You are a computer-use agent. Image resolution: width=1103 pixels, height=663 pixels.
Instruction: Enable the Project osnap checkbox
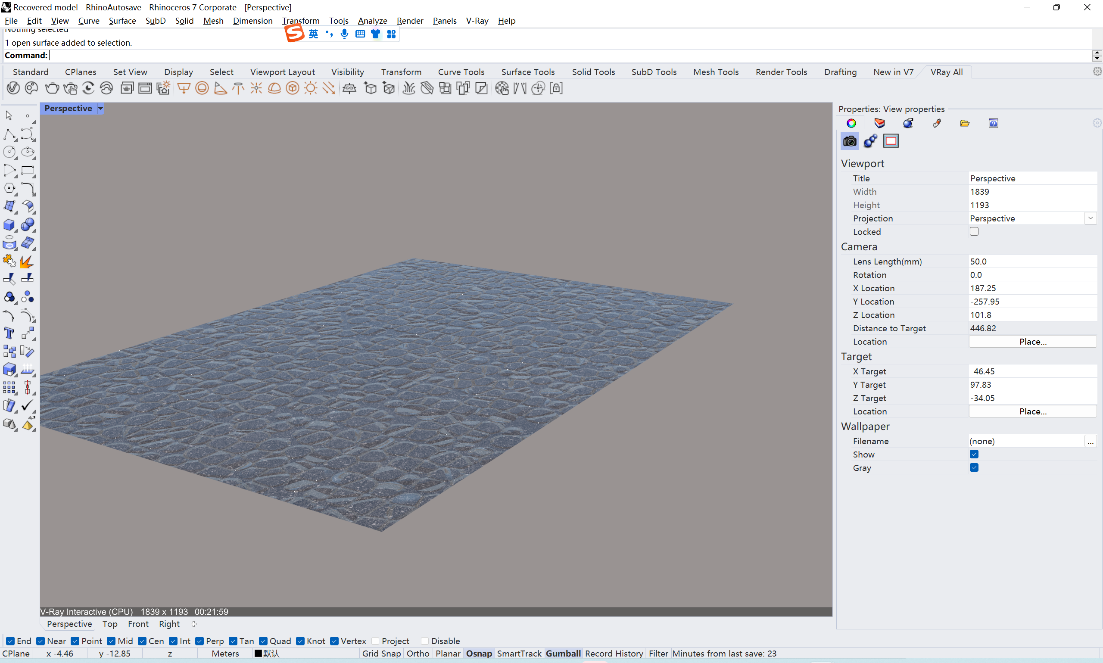375,641
